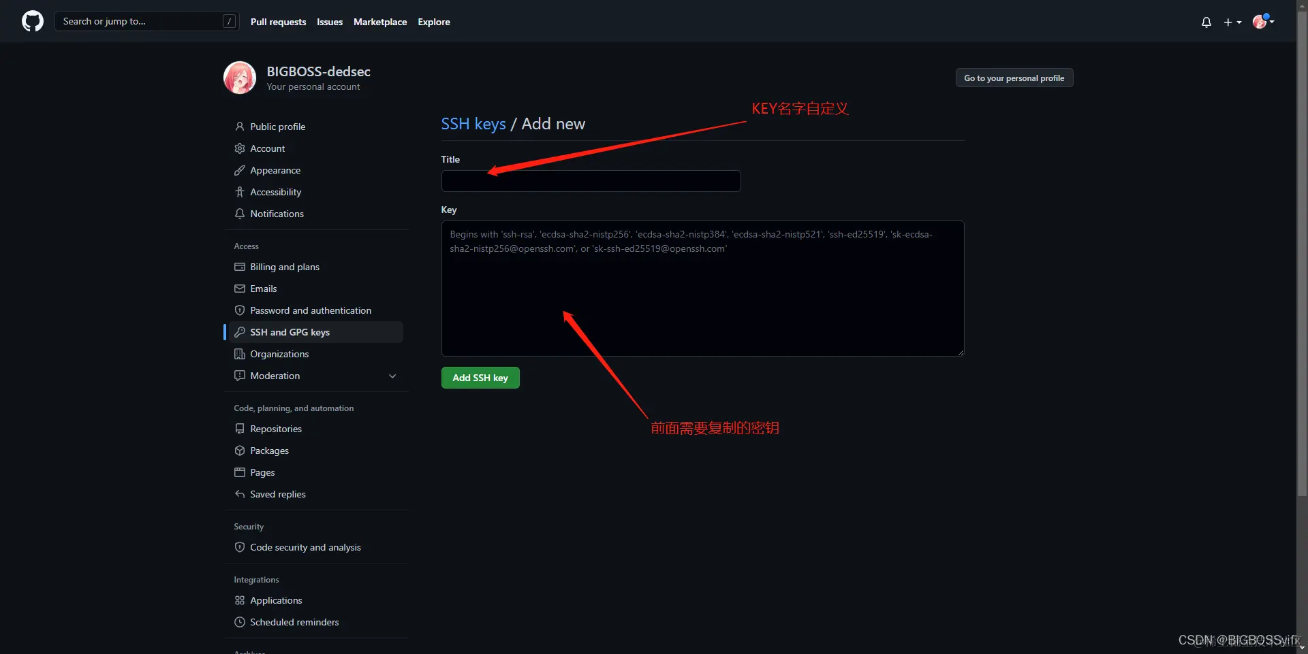Focus the Key text area
The image size is (1308, 654).
coord(702,289)
